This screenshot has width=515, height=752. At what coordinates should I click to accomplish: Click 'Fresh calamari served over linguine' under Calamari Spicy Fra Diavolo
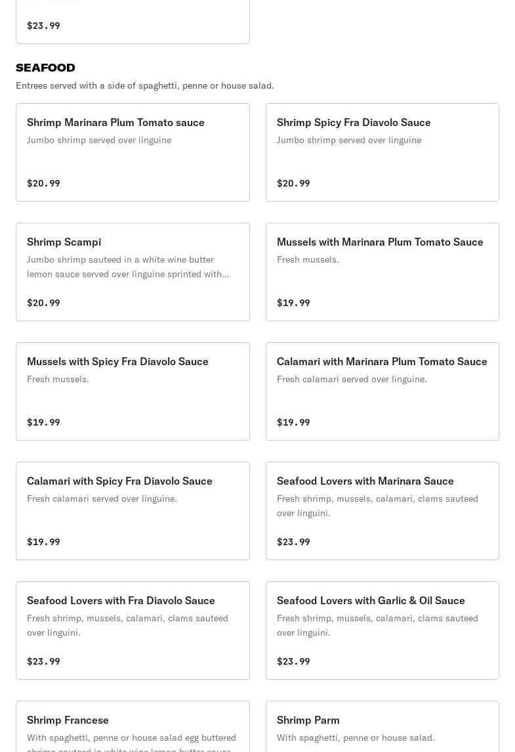point(102,498)
